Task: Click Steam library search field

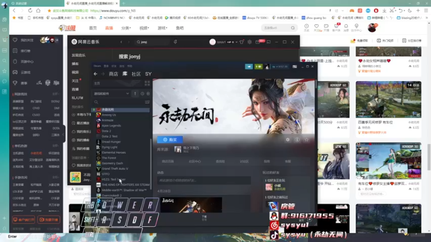Action: (x=119, y=102)
